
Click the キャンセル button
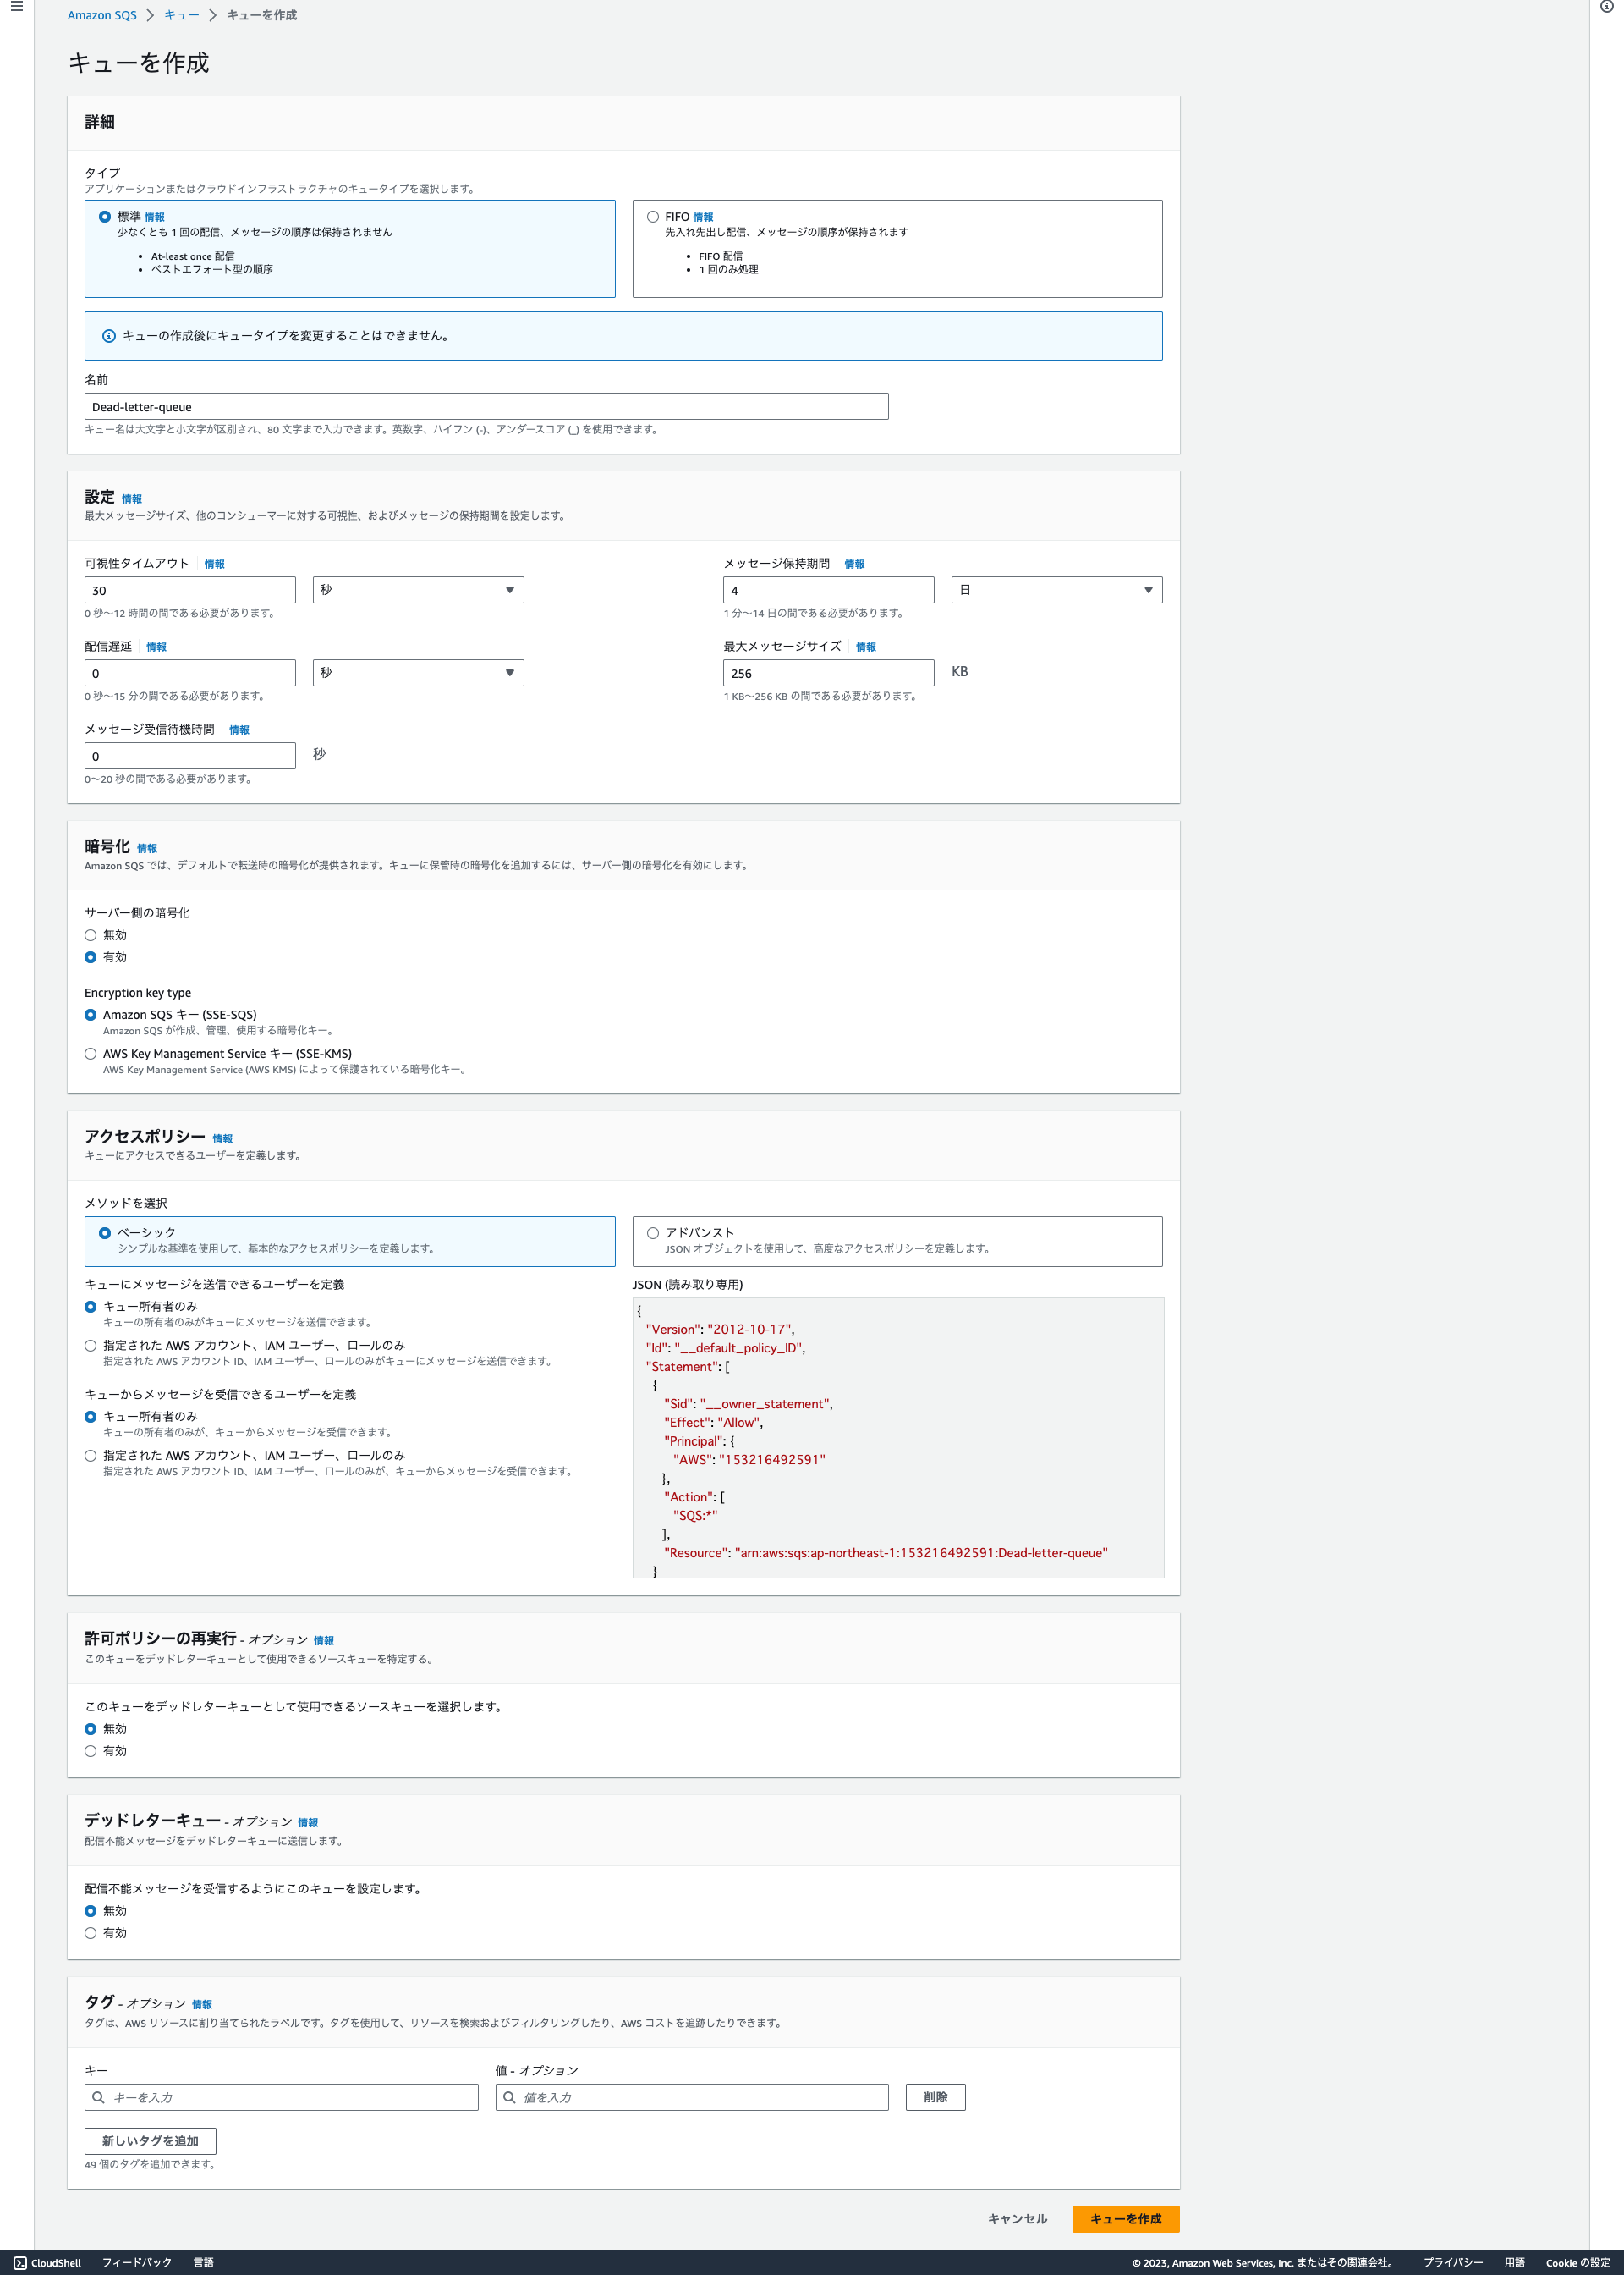pos(1017,2219)
